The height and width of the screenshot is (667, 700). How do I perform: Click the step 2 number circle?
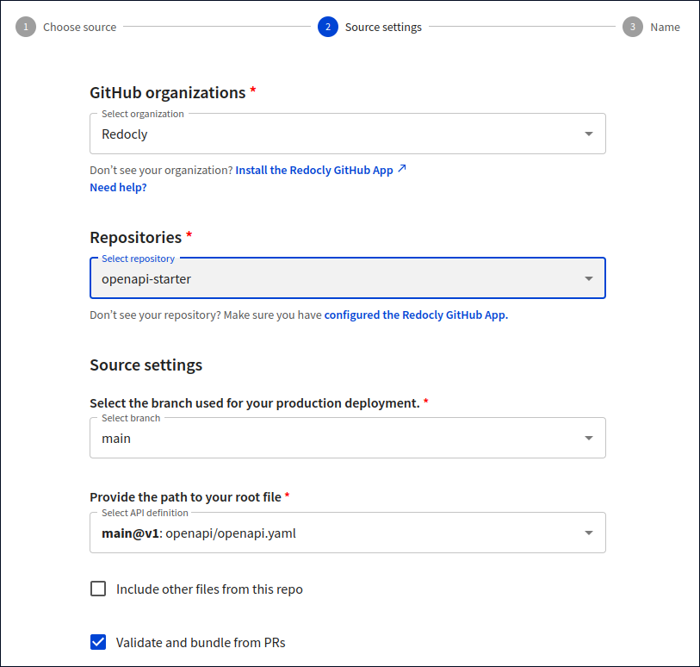[x=328, y=27]
